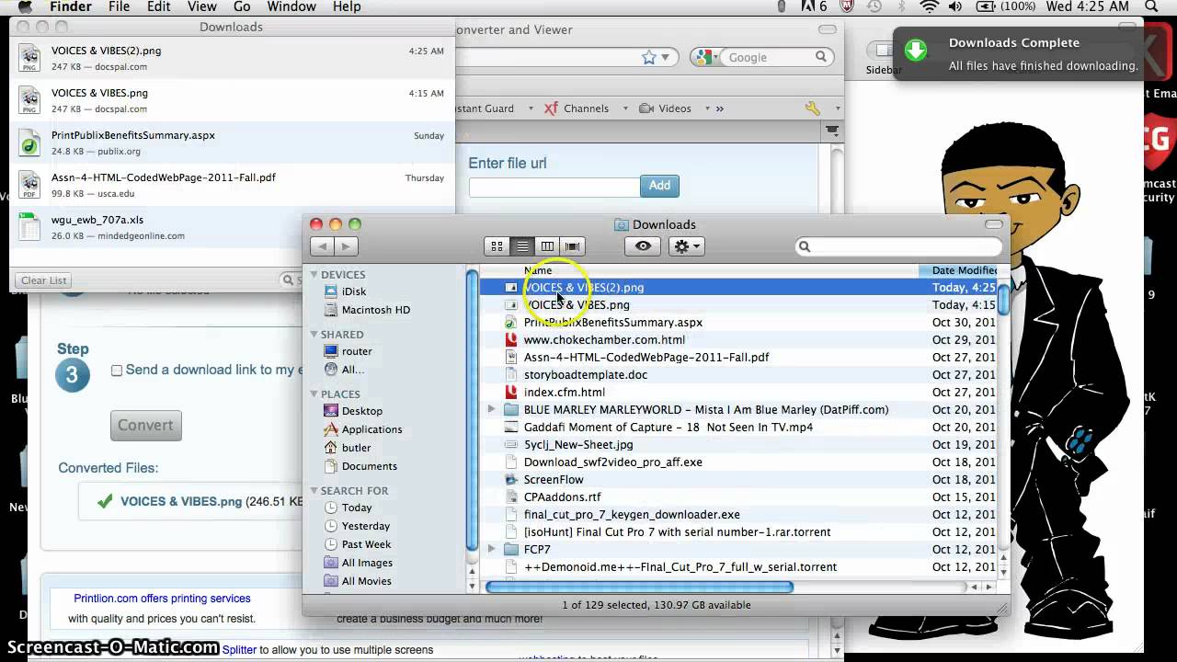The height and width of the screenshot is (662, 1177).
Task: Collapse the SHARED sidebar section
Action: click(314, 335)
